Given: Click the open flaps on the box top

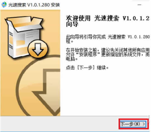Looking at the screenshot, I should 24,24.
